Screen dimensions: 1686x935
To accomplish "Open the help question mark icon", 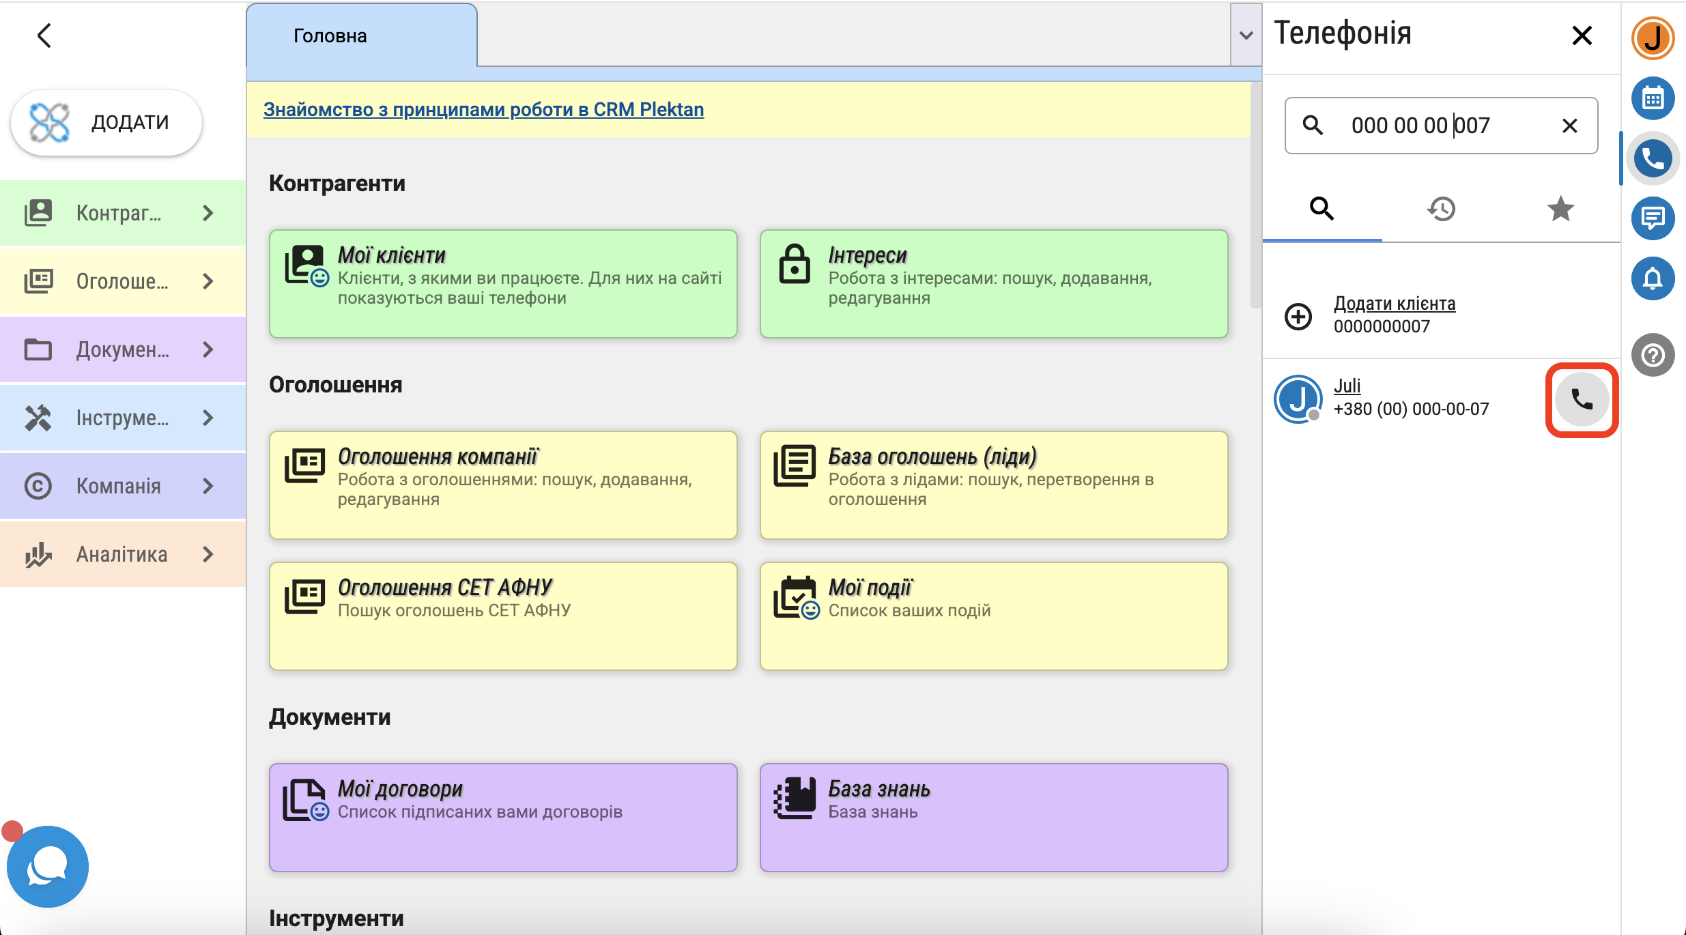I will tap(1653, 355).
